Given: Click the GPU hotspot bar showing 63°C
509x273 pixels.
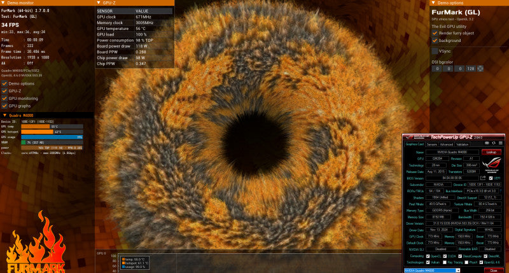Looking at the screenshot, I should (x=52, y=132).
